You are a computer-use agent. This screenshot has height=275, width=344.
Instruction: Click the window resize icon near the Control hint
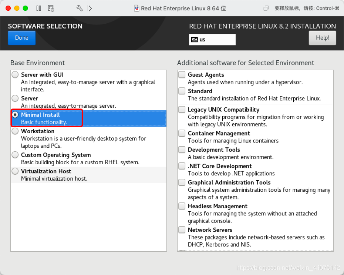point(266,8)
